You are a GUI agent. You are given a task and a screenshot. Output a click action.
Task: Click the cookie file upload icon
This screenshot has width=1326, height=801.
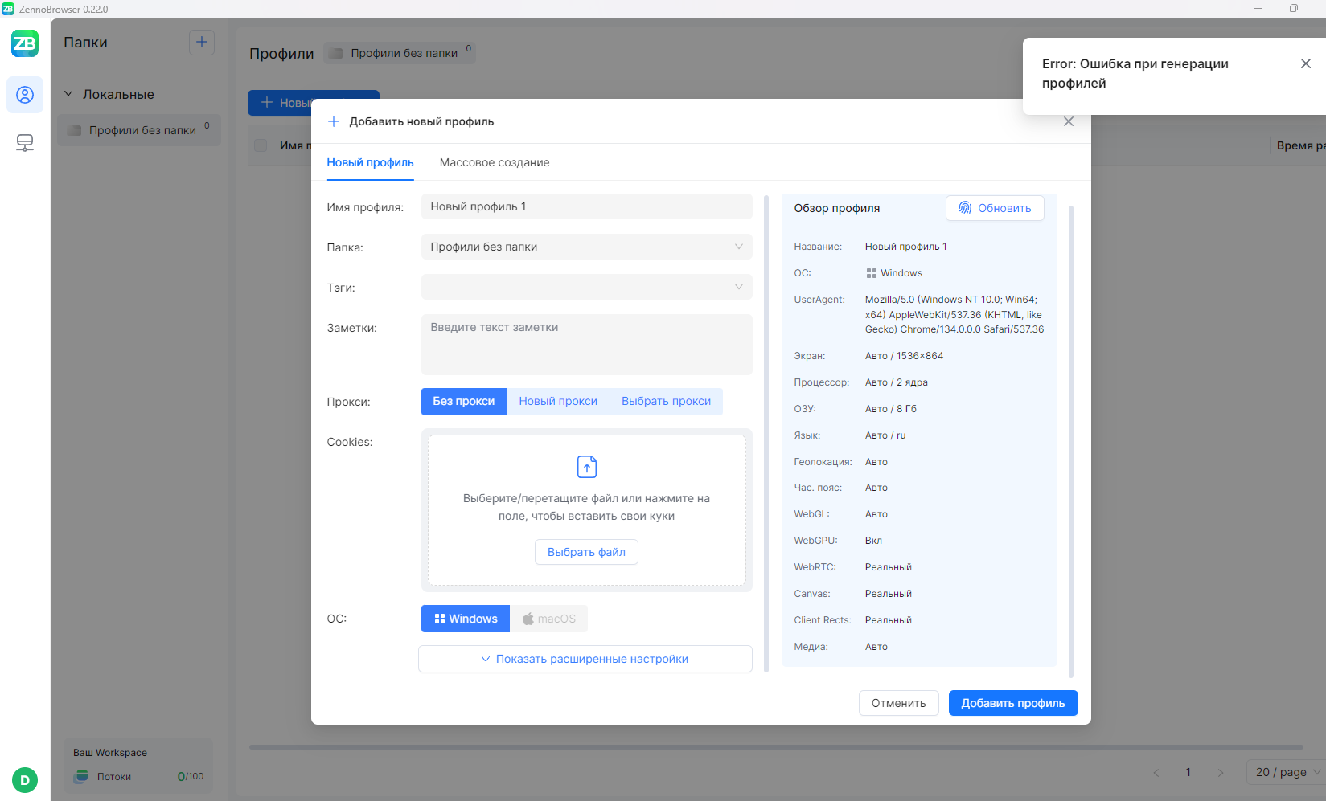tap(586, 467)
